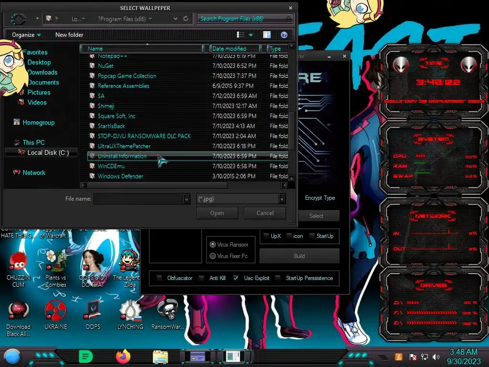Click the horizontal scrollbar of the file list

[x=157, y=185]
